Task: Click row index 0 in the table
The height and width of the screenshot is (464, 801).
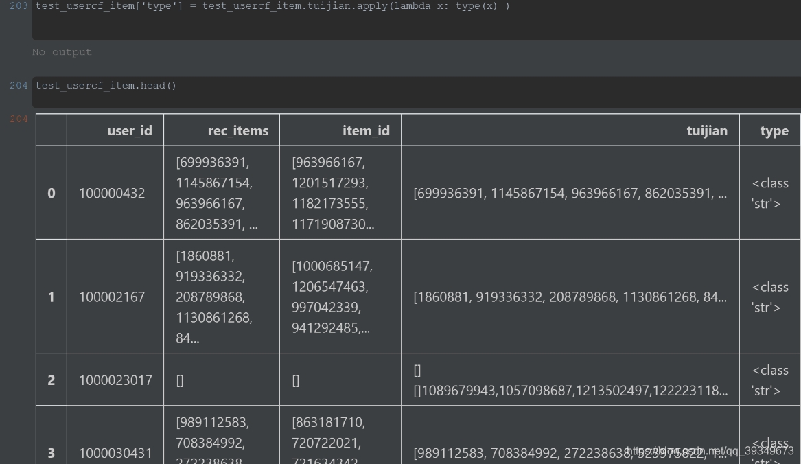Action: tap(51, 193)
